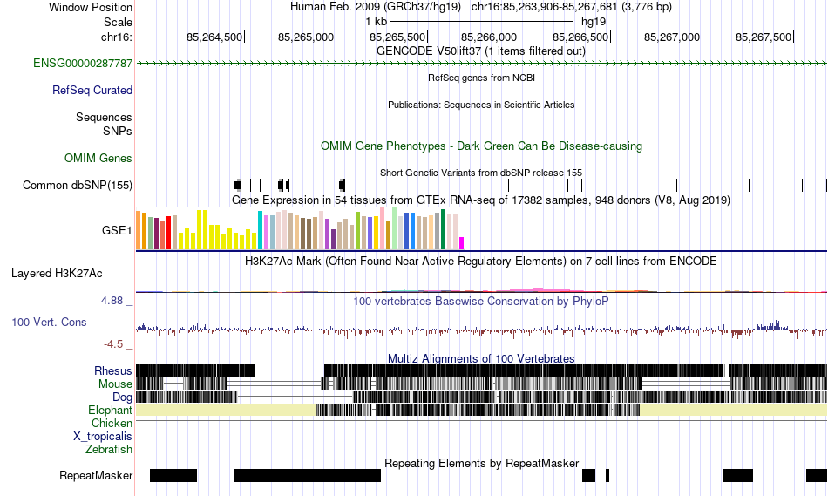Open the H3K27Ac Mark track title
Screen dimensions: 828x496
point(481,261)
